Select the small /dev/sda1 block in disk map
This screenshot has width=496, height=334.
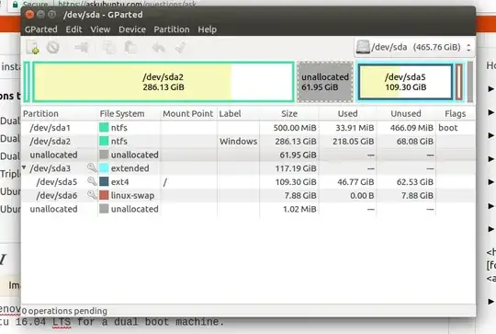(x=27, y=82)
